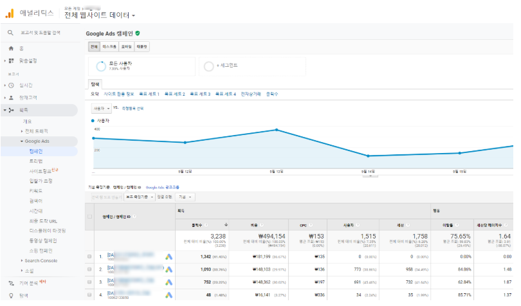This screenshot has width=521, height=306.
Task: Click the + 세그먼트 add segment box
Action: tap(253, 66)
